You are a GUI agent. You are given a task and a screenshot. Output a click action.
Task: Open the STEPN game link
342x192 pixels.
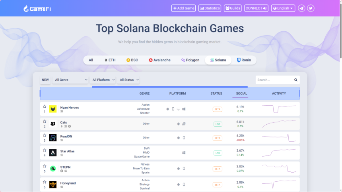tap(65, 167)
